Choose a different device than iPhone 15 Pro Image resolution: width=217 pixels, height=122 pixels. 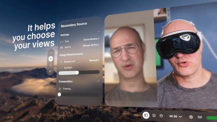(91, 45)
